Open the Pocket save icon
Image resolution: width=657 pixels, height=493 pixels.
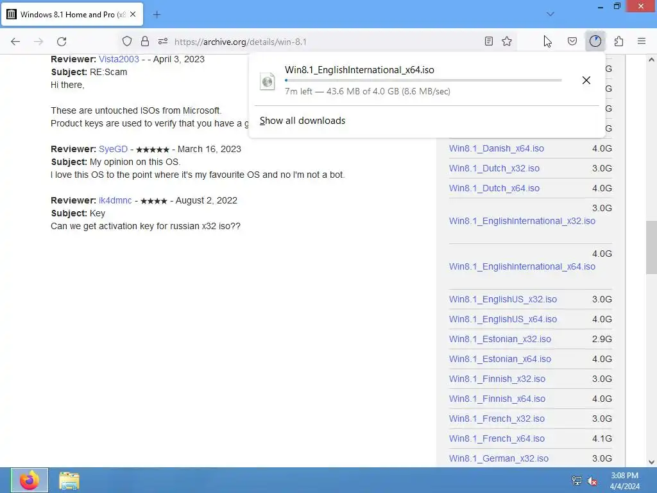[572, 42]
